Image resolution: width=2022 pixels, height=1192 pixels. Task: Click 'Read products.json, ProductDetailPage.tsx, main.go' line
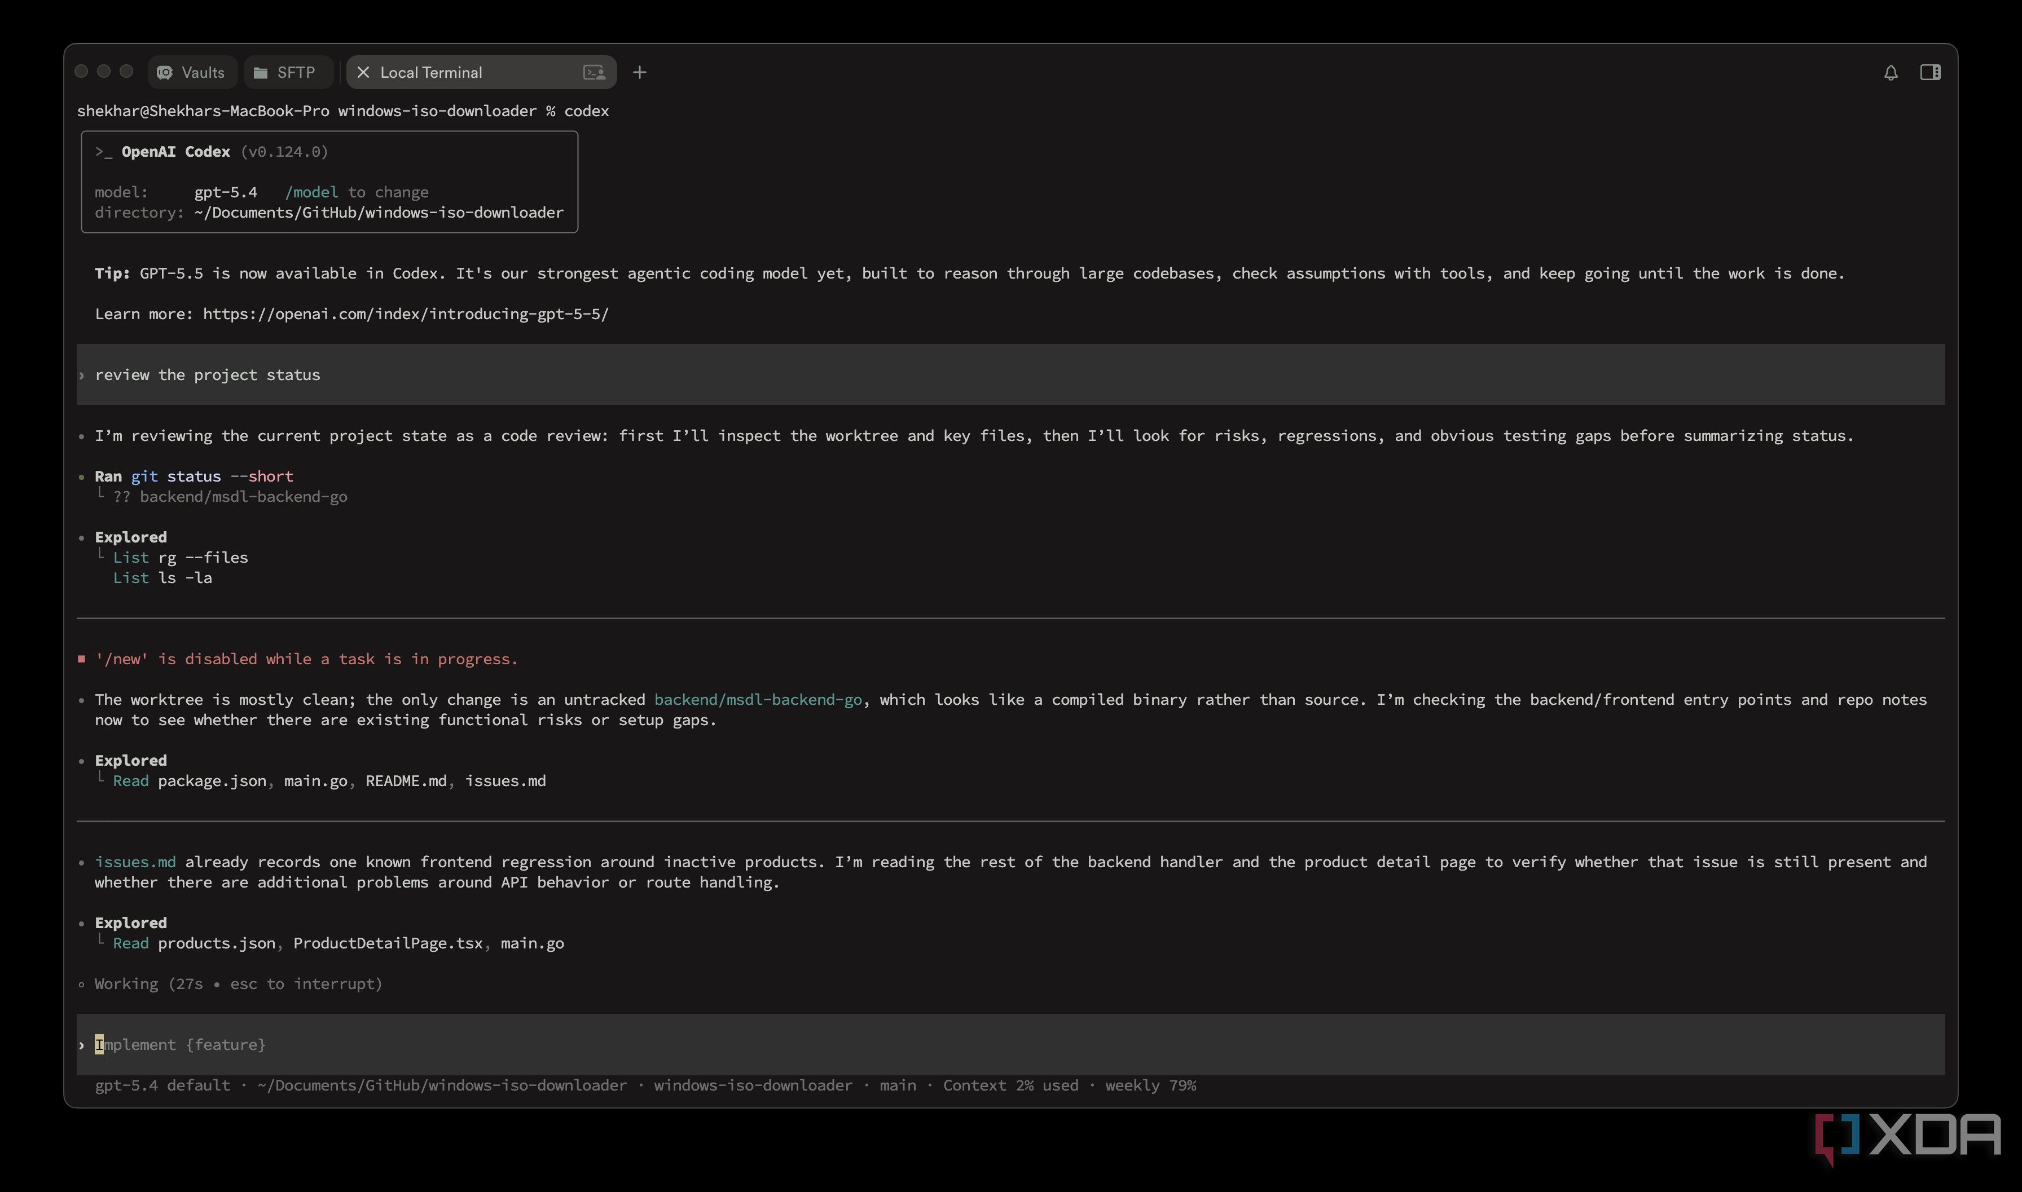(x=339, y=943)
